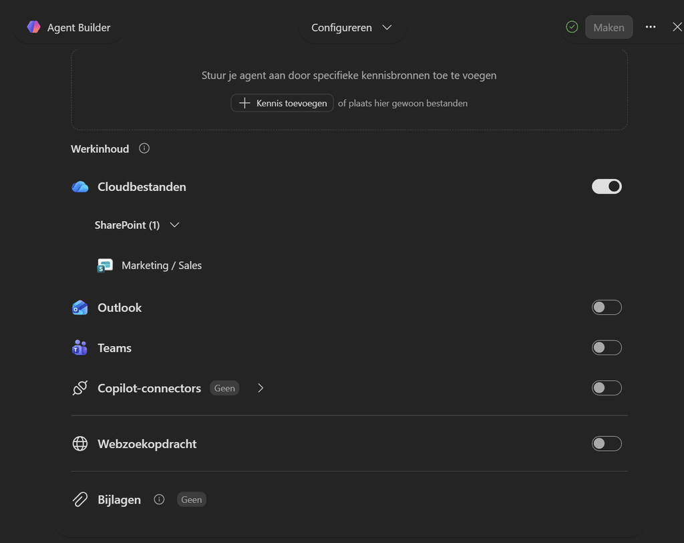Click the Werkinhoud heading text
Viewport: 684px width, 543px height.
point(100,149)
